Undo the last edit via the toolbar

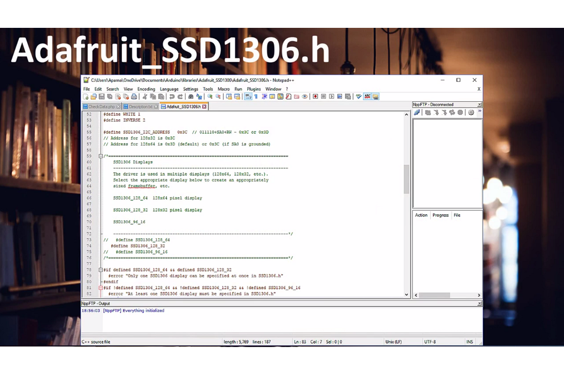pyautogui.click(x=171, y=96)
